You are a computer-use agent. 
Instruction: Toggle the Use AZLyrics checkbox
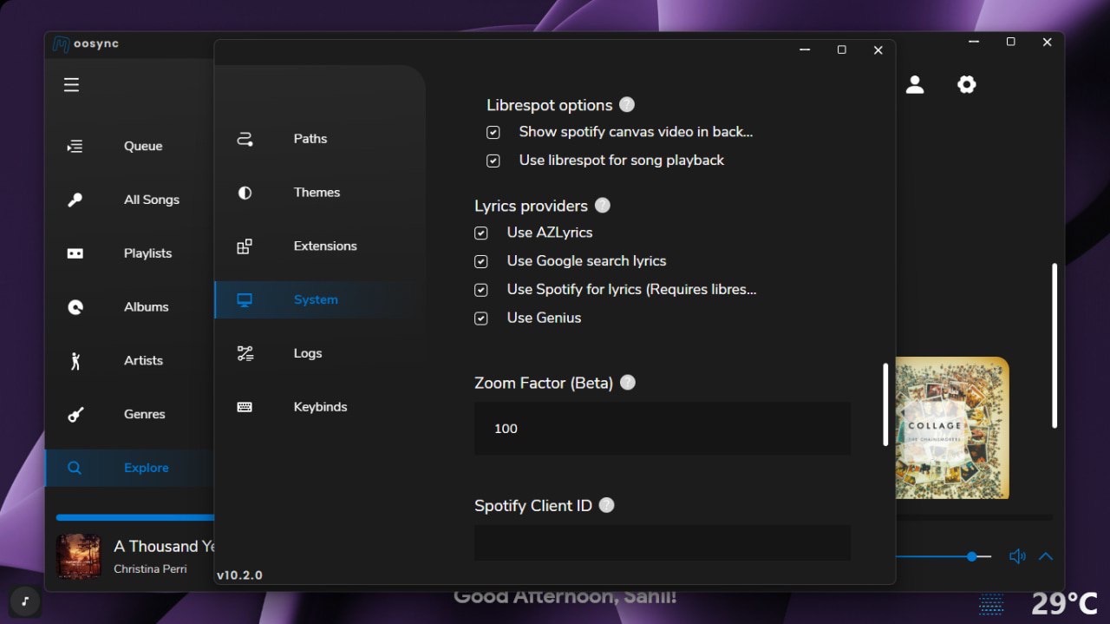pyautogui.click(x=481, y=233)
